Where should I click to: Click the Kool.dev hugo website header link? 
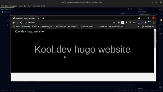coord(29,31)
